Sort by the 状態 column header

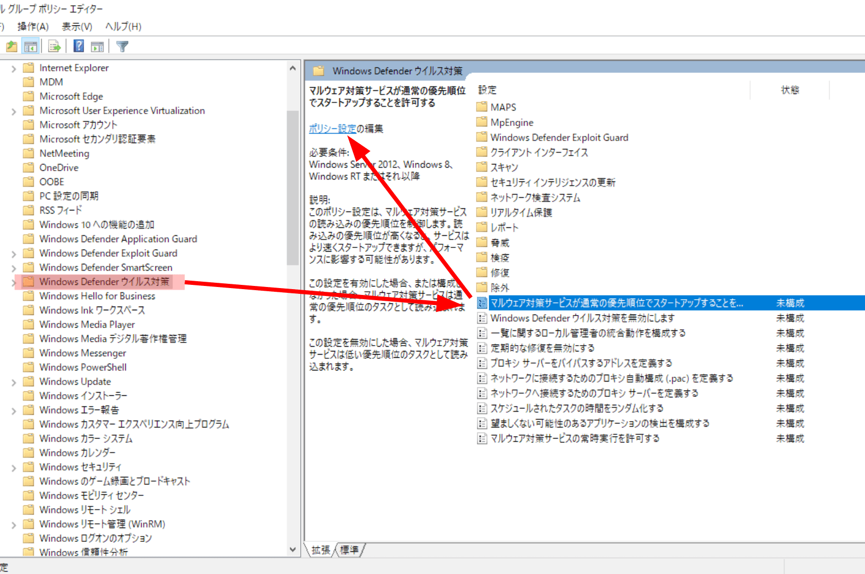[790, 90]
